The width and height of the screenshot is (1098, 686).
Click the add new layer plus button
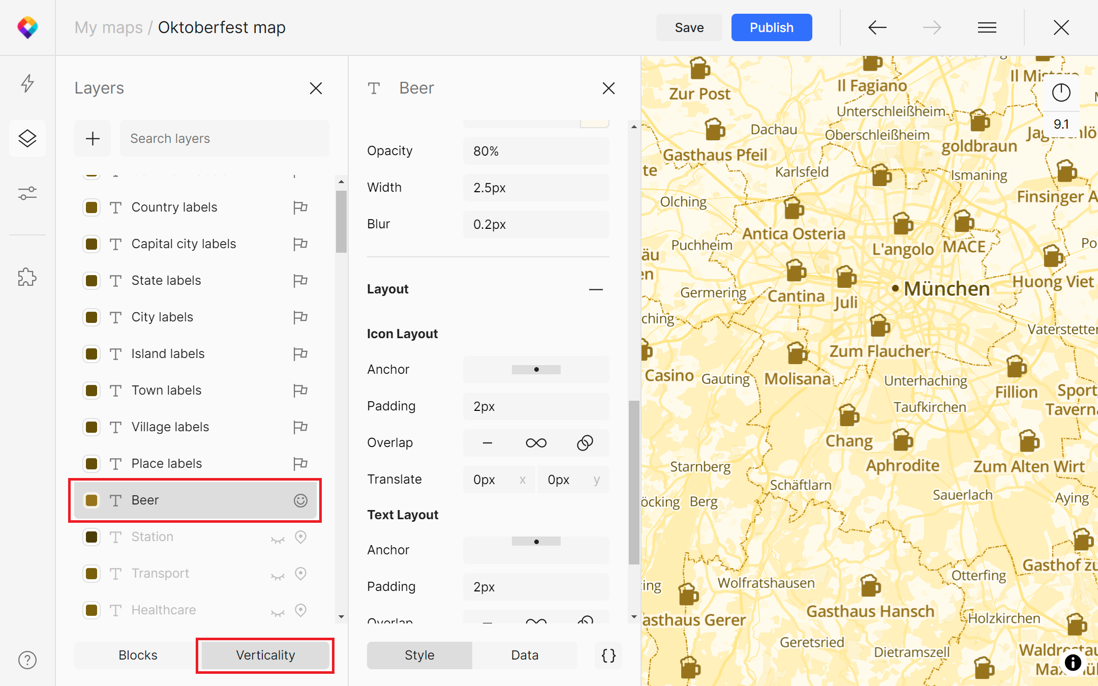coord(93,138)
